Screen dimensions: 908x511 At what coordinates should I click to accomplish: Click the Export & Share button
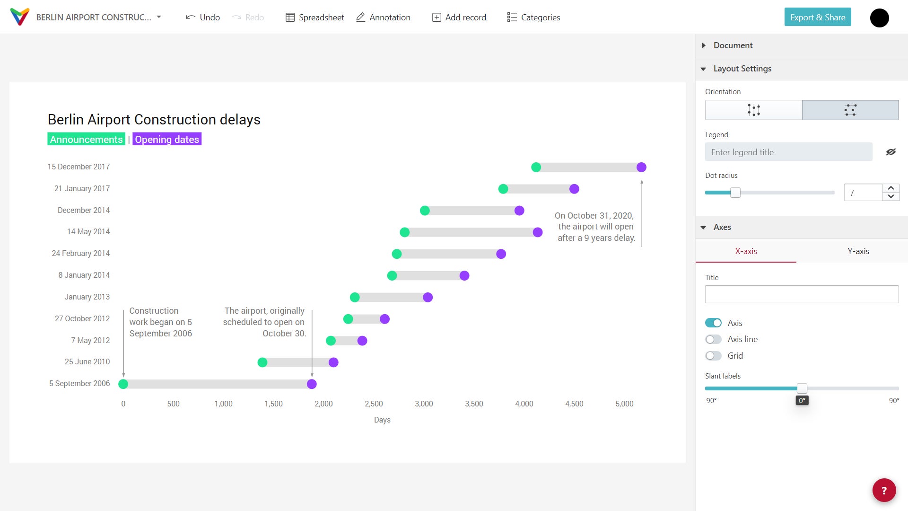pyautogui.click(x=818, y=17)
